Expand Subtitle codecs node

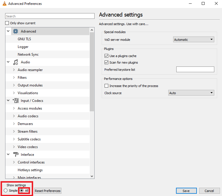click(14, 139)
